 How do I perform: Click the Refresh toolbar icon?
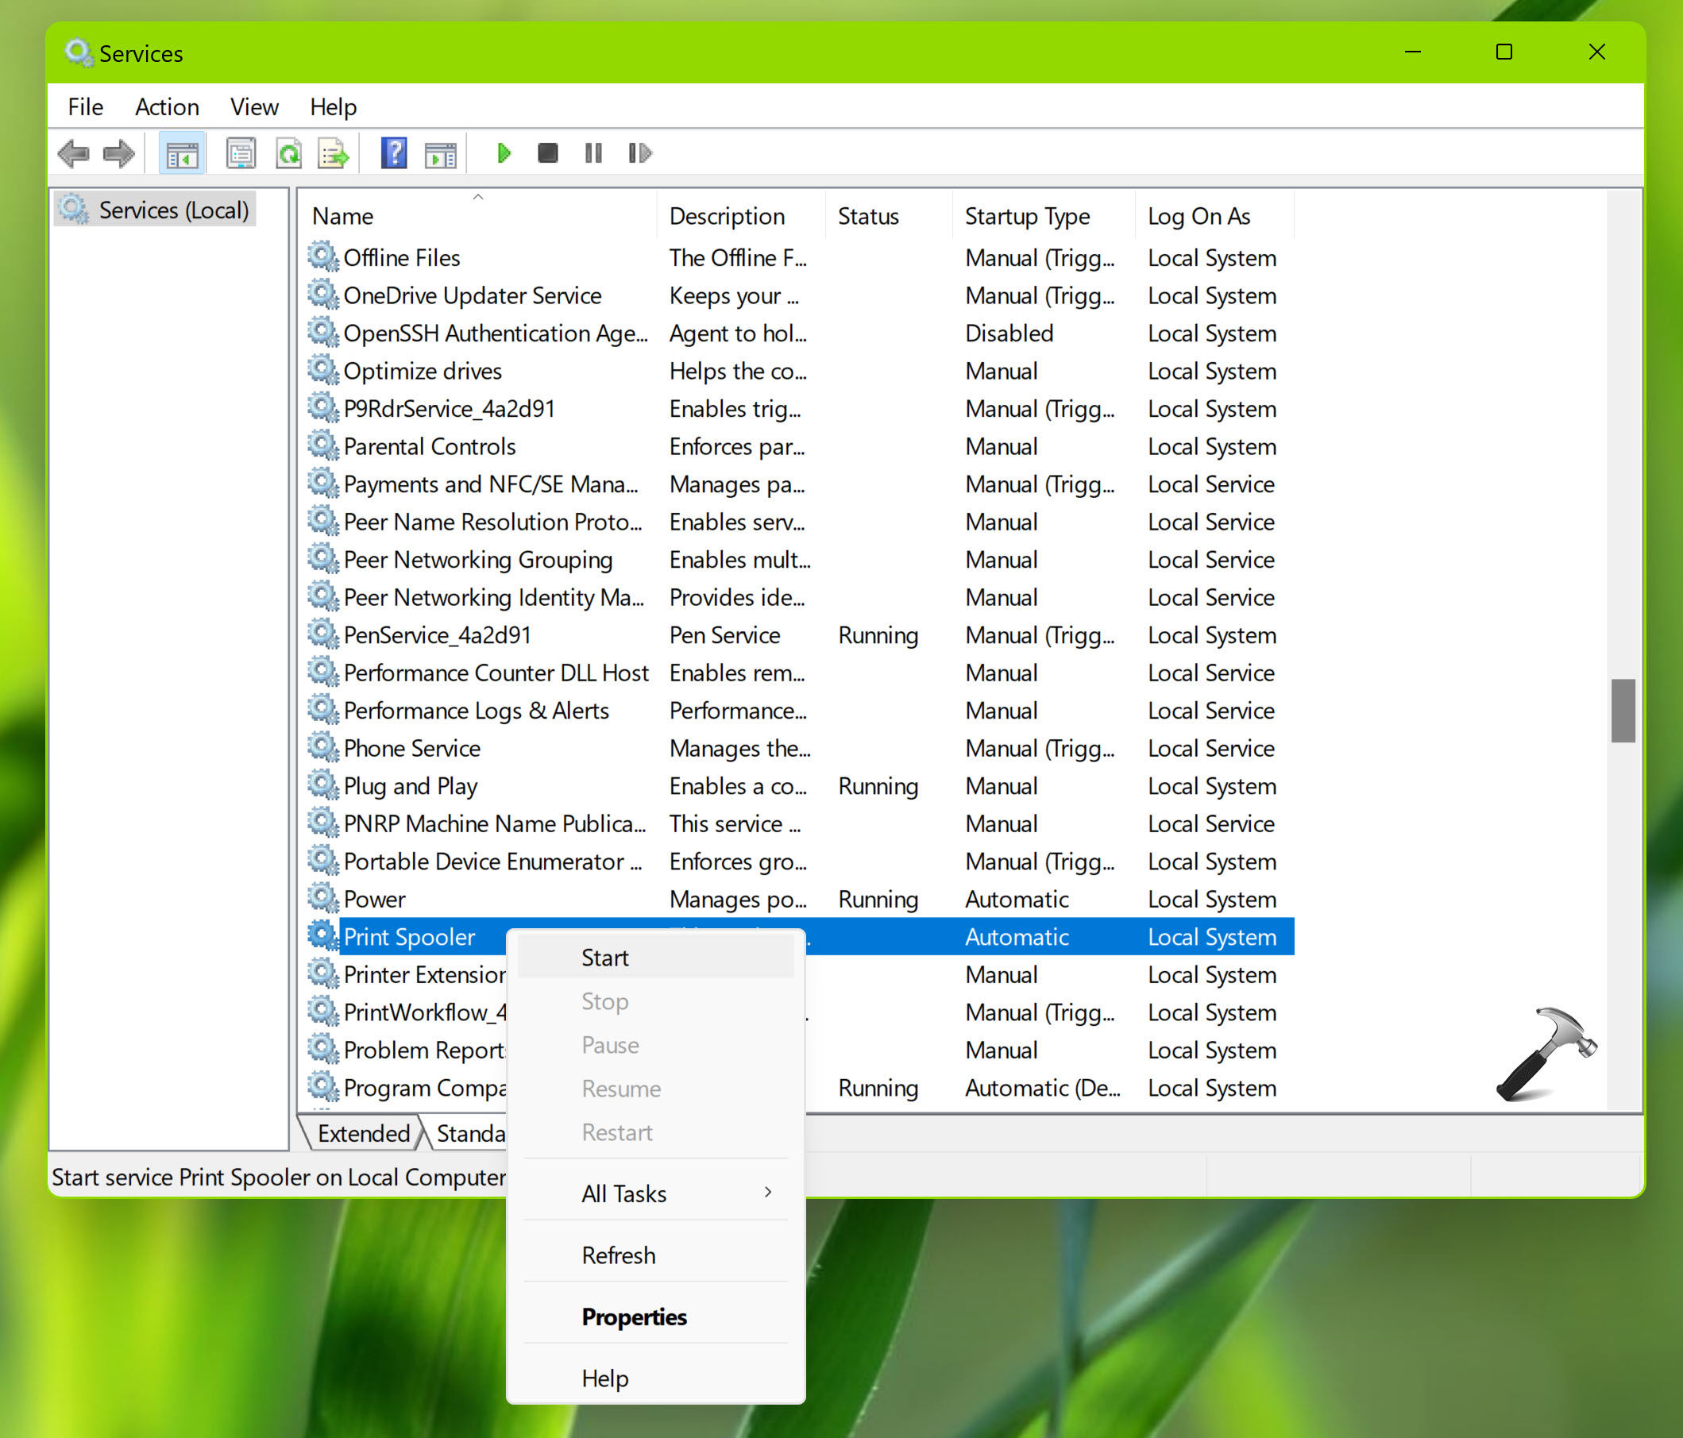tap(288, 153)
